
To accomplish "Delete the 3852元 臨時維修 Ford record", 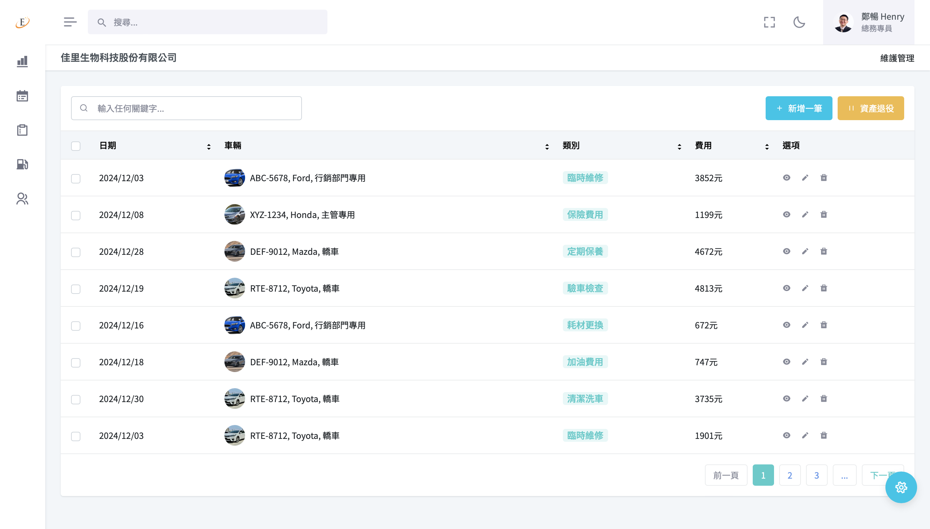I will coord(823,178).
